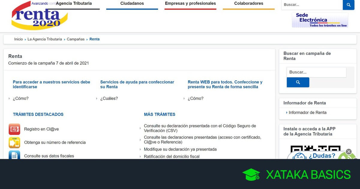Open the Registro en Cl@ve PIN icon
360x189 pixels.
[x=14, y=129]
